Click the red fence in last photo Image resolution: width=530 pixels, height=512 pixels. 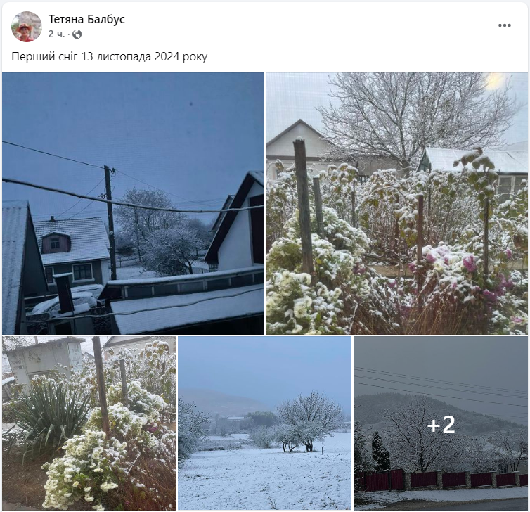[x=439, y=480]
